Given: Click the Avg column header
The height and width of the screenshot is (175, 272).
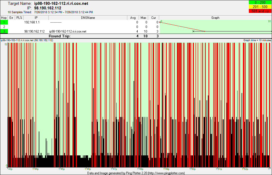Looking at the screenshot, I should coord(133,18).
